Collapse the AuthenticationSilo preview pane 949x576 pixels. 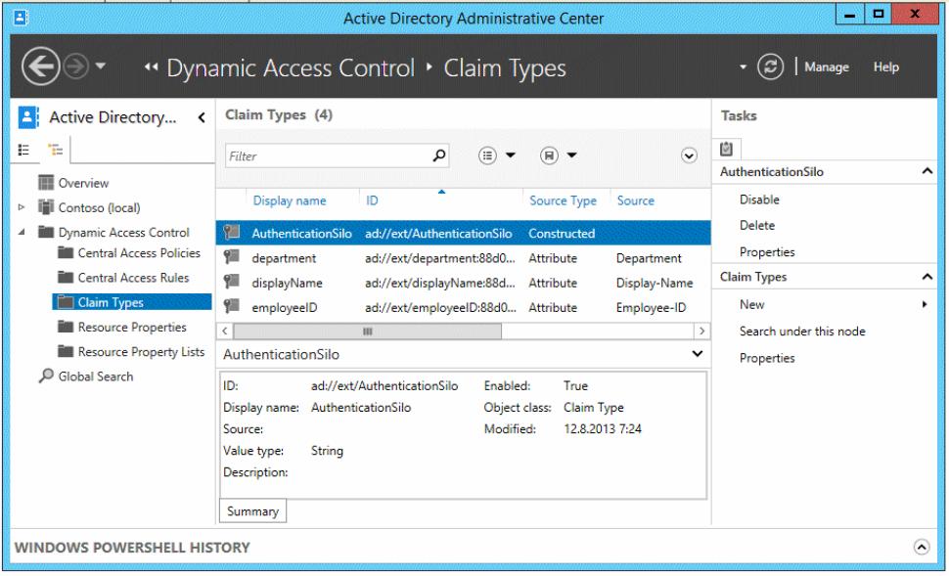click(698, 354)
